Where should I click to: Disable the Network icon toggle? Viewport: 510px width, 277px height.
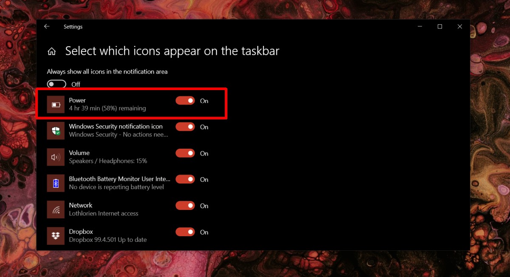185,206
